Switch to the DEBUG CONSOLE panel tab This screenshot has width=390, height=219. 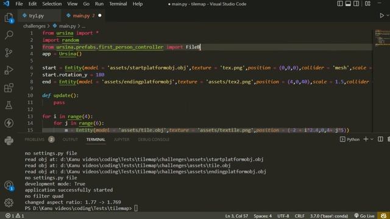tap(154, 139)
